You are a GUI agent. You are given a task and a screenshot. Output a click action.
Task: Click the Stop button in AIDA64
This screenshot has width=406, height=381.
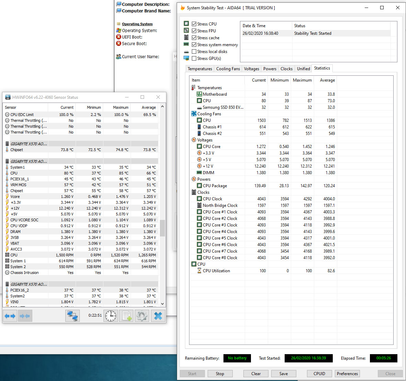coord(220,373)
